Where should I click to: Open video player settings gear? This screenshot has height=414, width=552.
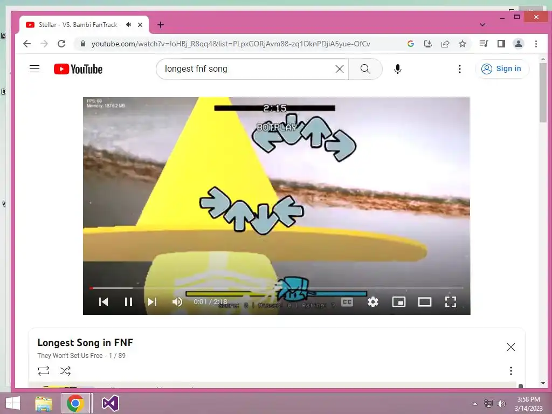[x=373, y=302]
